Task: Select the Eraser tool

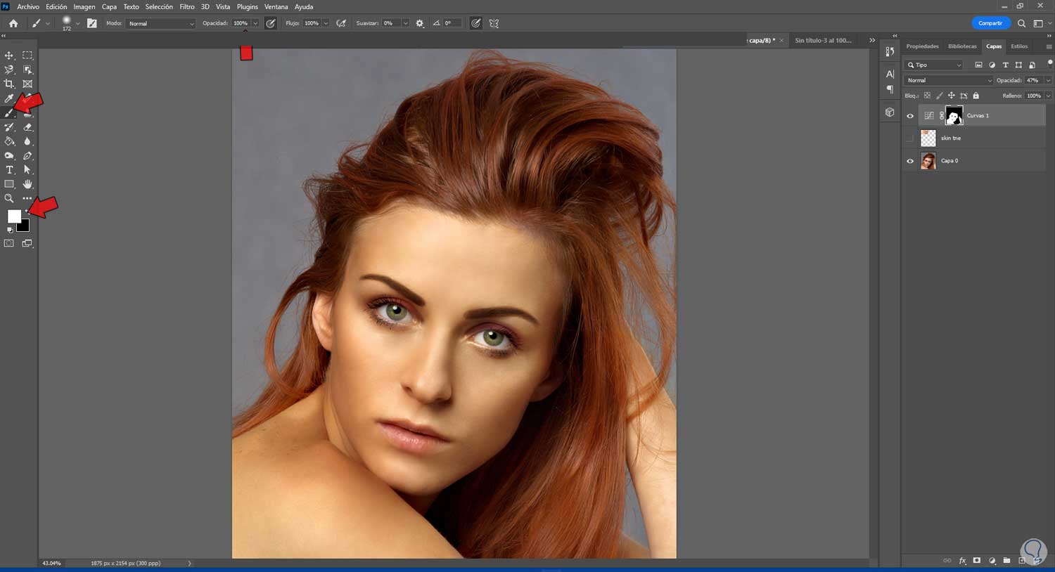Action: [x=27, y=127]
